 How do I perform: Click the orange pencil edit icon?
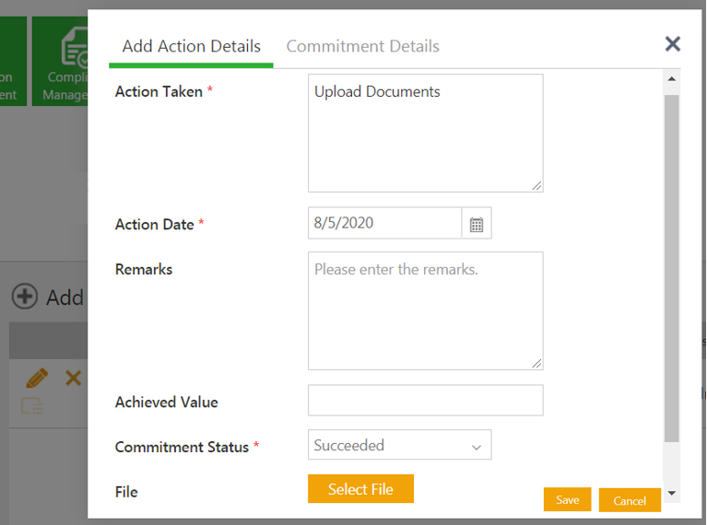point(37,379)
